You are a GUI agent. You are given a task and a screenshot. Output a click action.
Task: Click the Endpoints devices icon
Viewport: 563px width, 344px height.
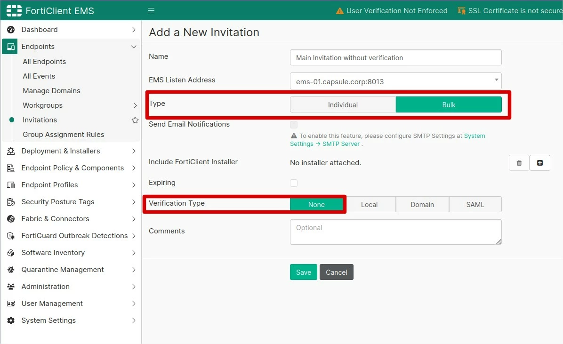click(11, 47)
